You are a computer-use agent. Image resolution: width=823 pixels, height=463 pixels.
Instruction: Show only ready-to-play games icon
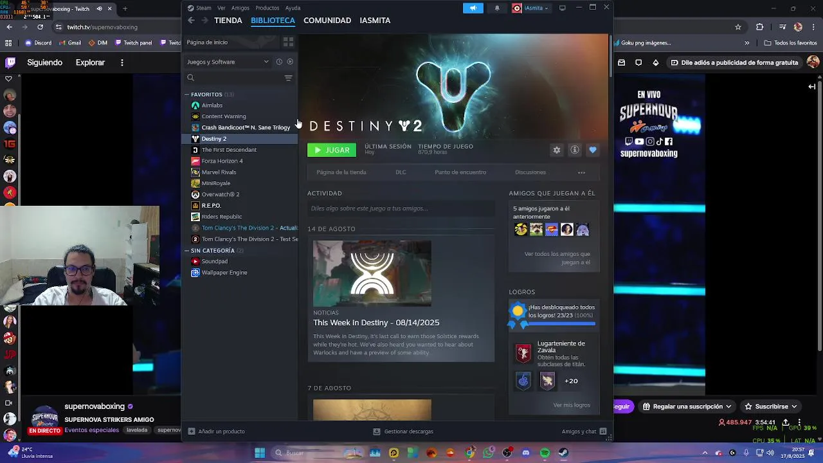[x=290, y=62]
